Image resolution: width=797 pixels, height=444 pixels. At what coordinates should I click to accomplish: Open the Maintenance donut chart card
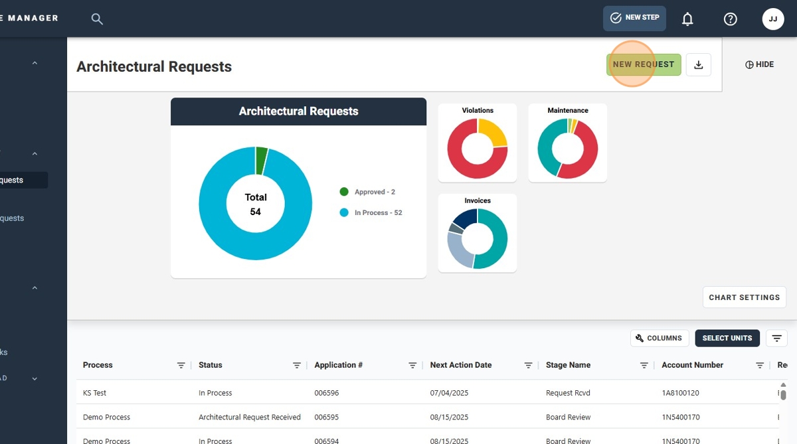(x=568, y=143)
